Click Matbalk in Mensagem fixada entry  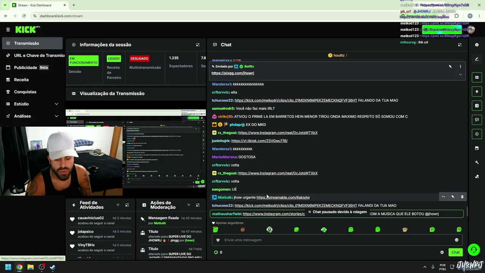click(160, 223)
